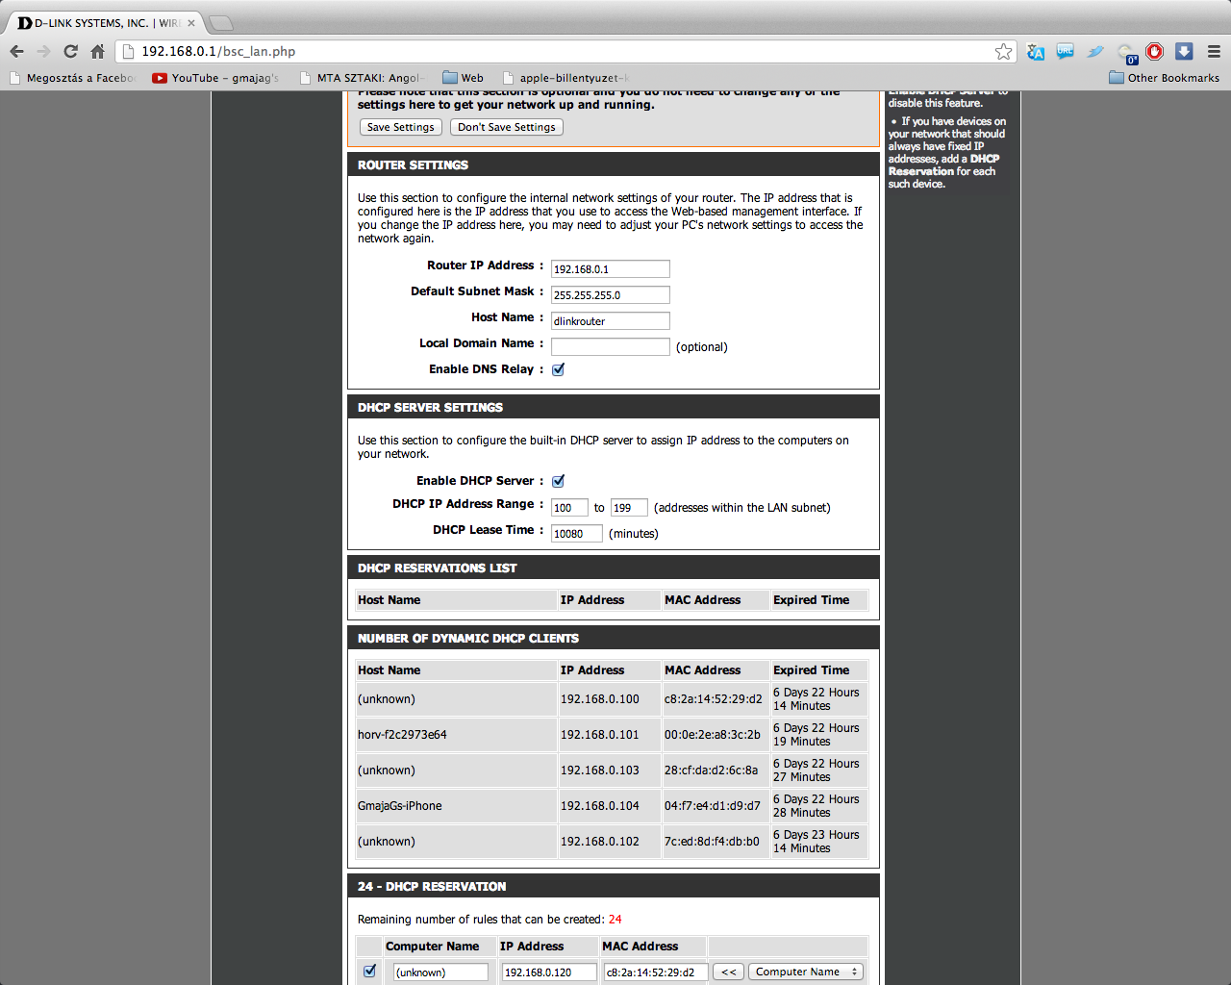Viewport: 1231px width, 985px height.
Task: Click the blue bird extension icon
Action: tap(1095, 52)
